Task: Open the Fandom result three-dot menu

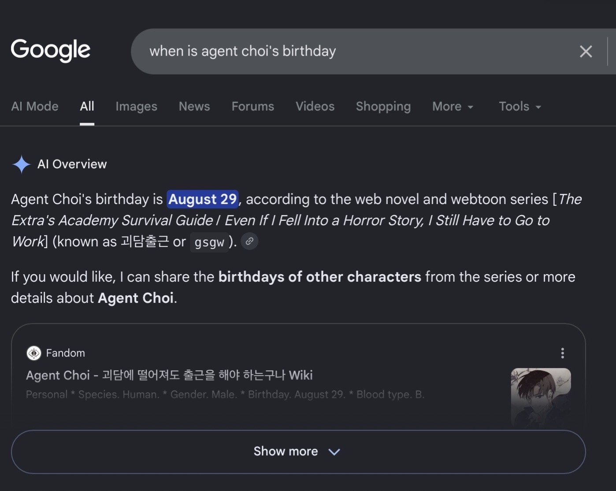Action: click(562, 353)
